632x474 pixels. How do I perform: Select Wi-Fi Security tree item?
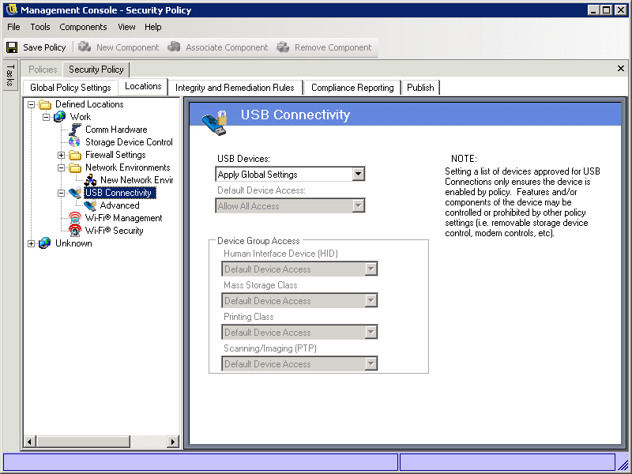pos(114,231)
